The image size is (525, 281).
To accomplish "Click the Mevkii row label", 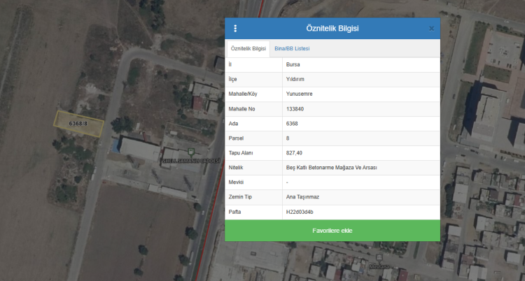I will 236,182.
